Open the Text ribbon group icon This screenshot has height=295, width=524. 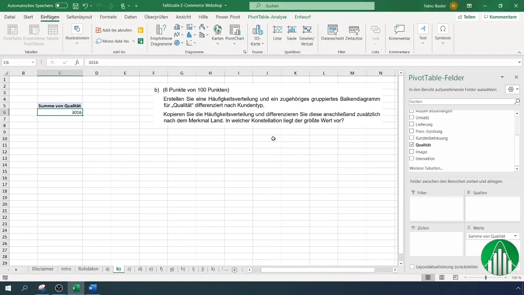coord(423,34)
